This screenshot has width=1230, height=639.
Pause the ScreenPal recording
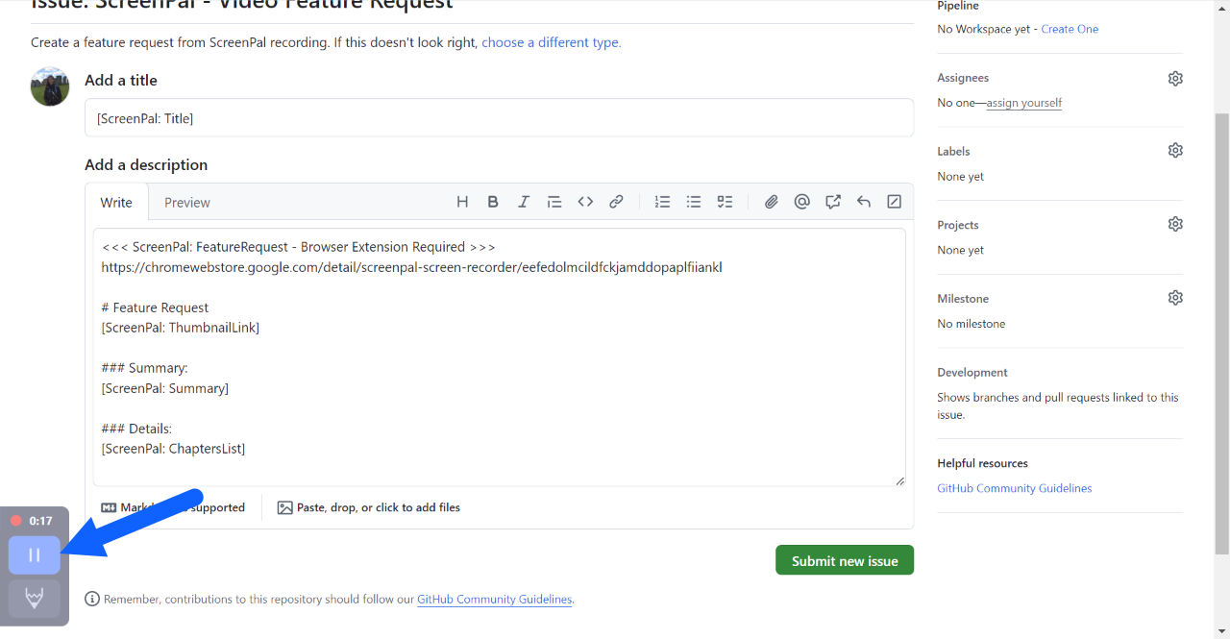pos(35,555)
